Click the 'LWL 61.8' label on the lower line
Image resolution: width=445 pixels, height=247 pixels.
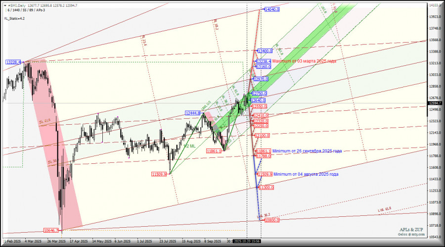385,210
